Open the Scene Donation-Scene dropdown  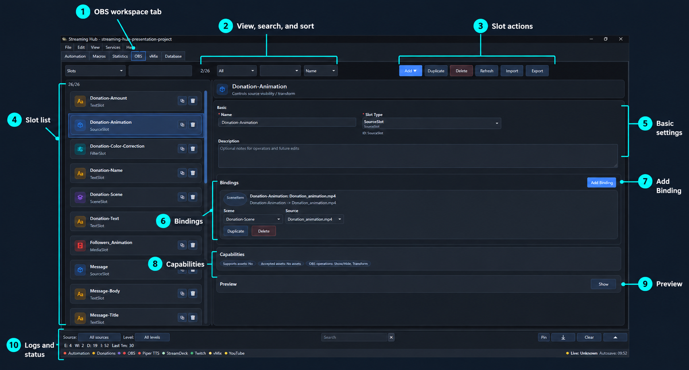point(253,219)
